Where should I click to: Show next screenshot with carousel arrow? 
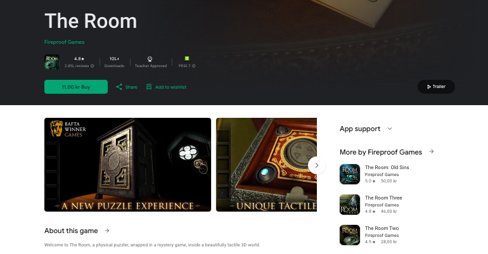317,165
